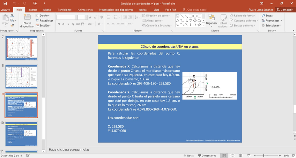Click Fit slide to window icon
This screenshot has height=158, width=296.
point(292,156)
